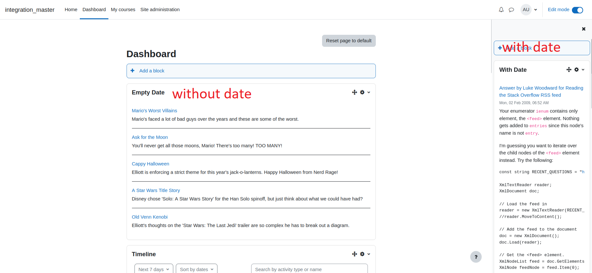Open the Ask for the Moon link

150,137
